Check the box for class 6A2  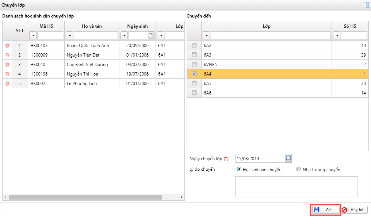click(194, 45)
